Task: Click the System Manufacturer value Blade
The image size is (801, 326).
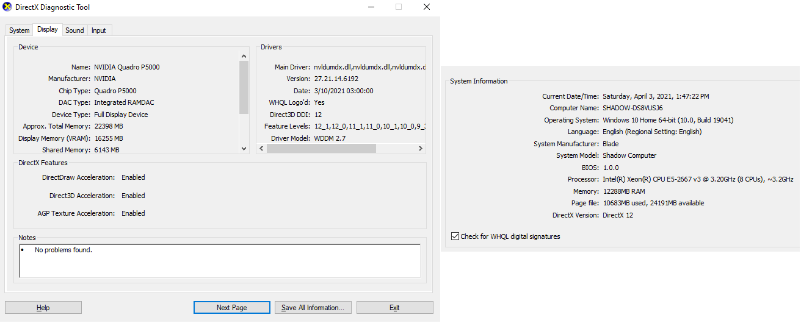Action: pyautogui.click(x=611, y=144)
